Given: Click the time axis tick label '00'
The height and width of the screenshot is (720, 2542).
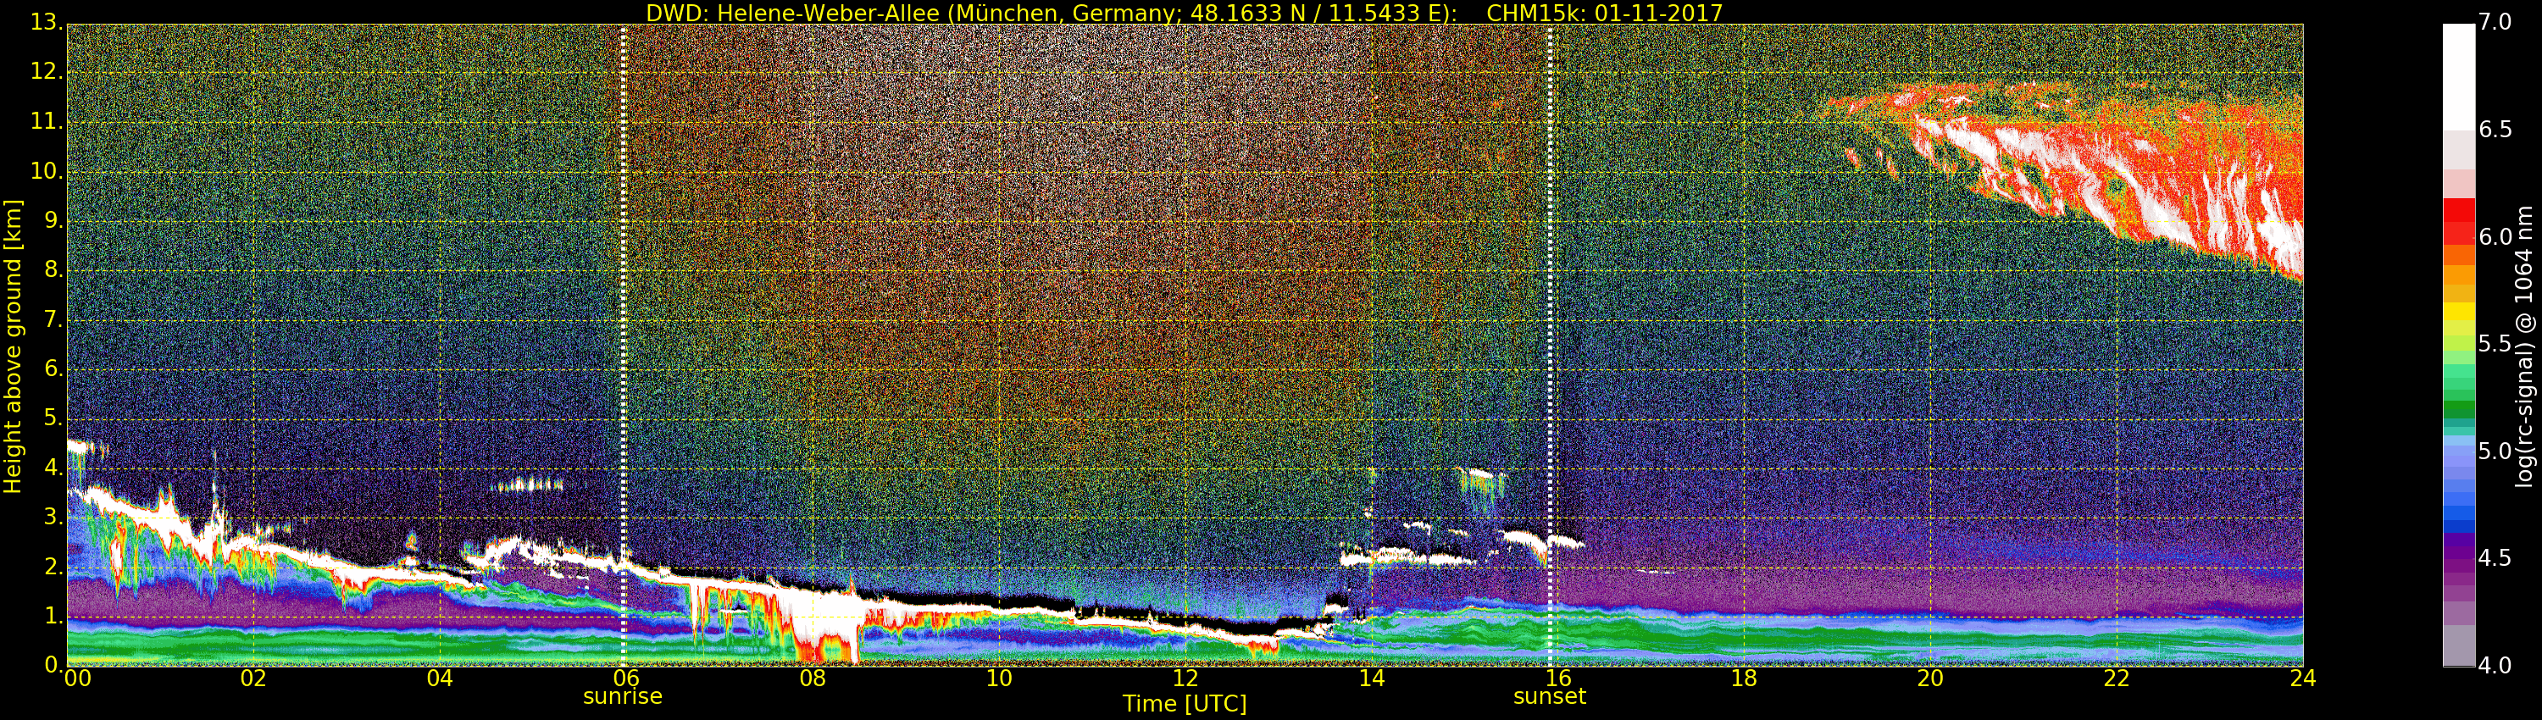Looking at the screenshot, I should tap(78, 678).
